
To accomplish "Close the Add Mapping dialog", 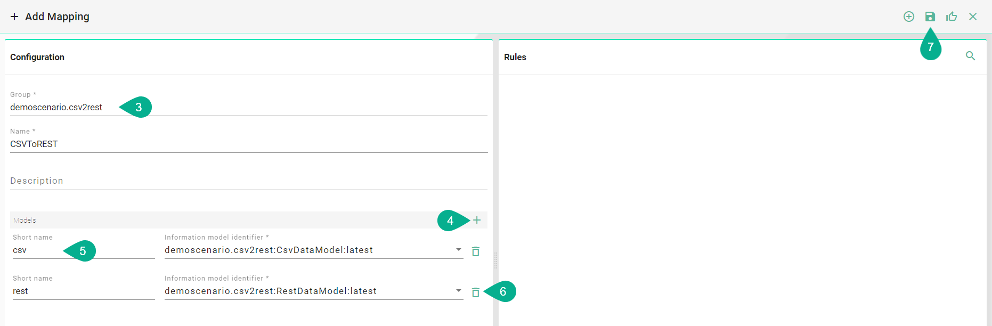I will [x=973, y=17].
